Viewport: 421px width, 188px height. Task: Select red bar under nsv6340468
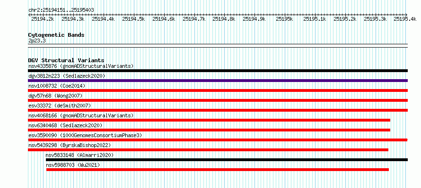click(209, 130)
